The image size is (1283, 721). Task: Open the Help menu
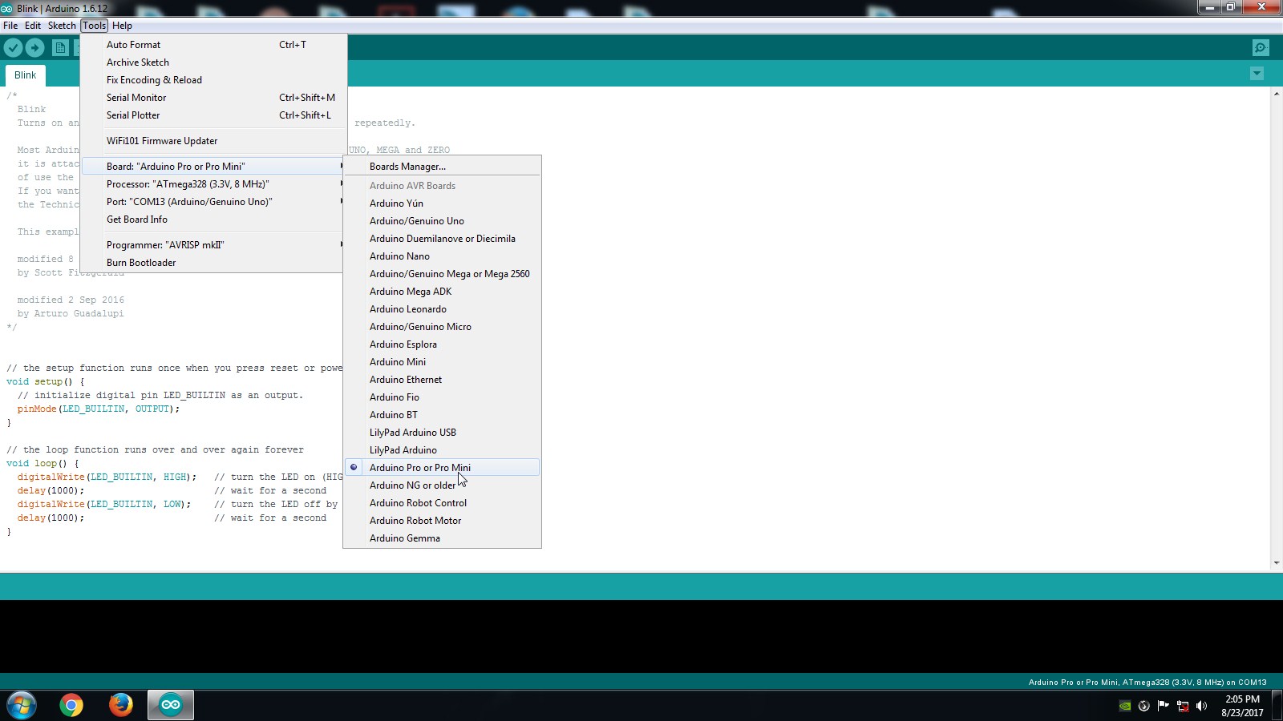pos(122,26)
